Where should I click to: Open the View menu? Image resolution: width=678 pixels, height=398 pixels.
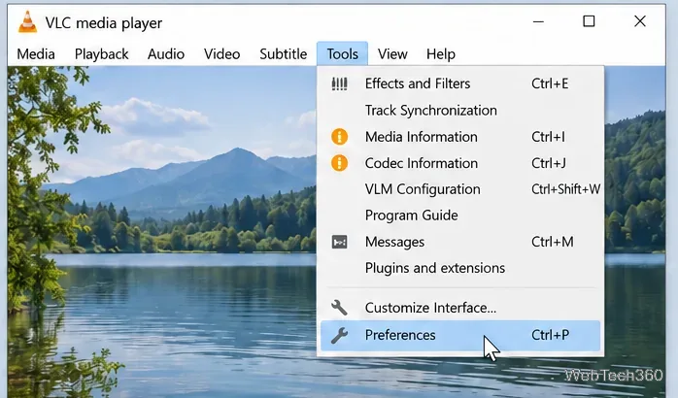tap(392, 54)
